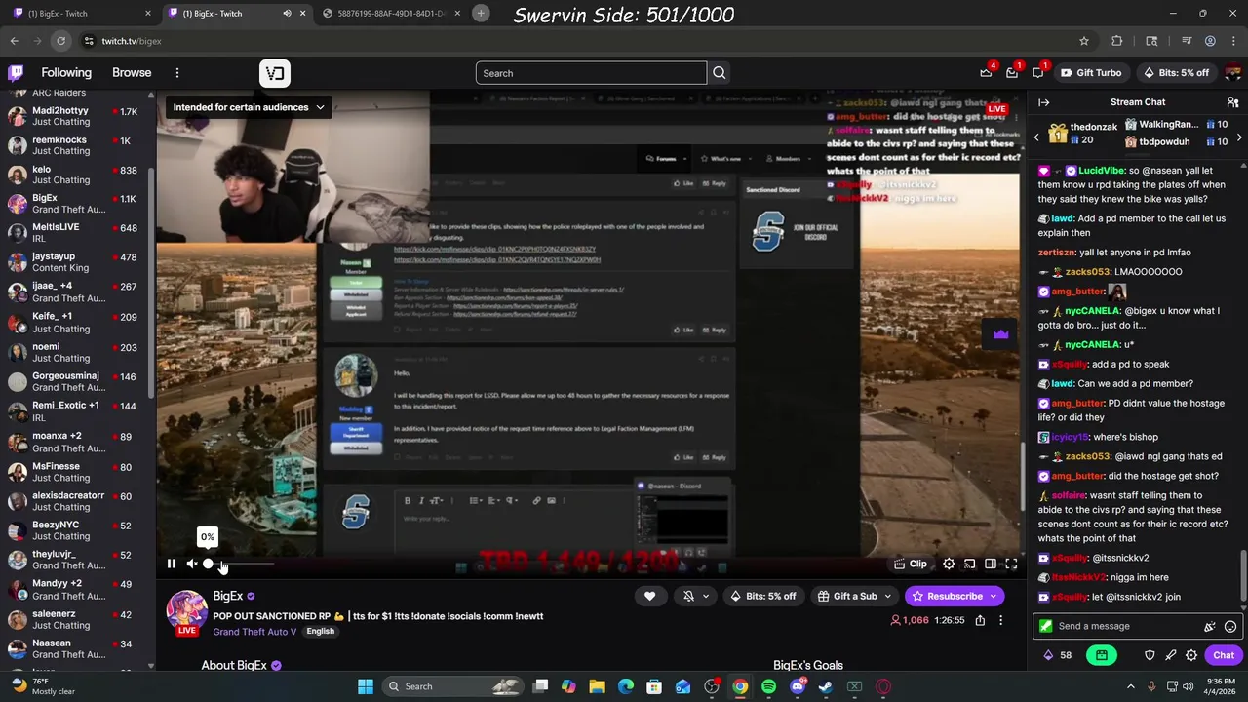1248x702 pixels.
Task: Open the chat emote picker
Action: coord(1230,627)
